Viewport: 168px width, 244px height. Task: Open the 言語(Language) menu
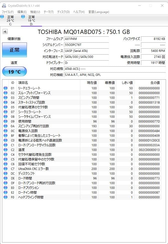(99, 12)
